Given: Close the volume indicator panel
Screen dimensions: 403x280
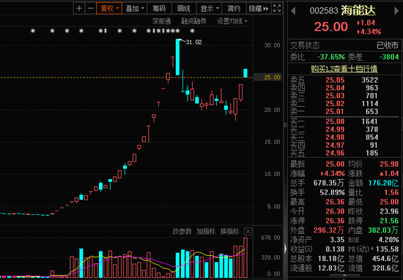Looking at the screenshot, I should [x=248, y=232].
